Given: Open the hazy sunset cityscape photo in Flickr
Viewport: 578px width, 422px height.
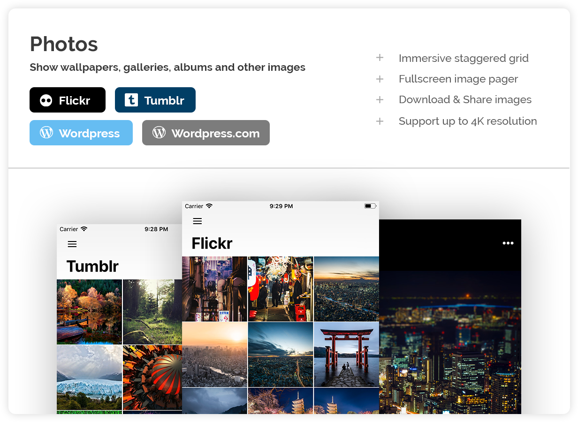Looking at the screenshot, I should click(214, 354).
